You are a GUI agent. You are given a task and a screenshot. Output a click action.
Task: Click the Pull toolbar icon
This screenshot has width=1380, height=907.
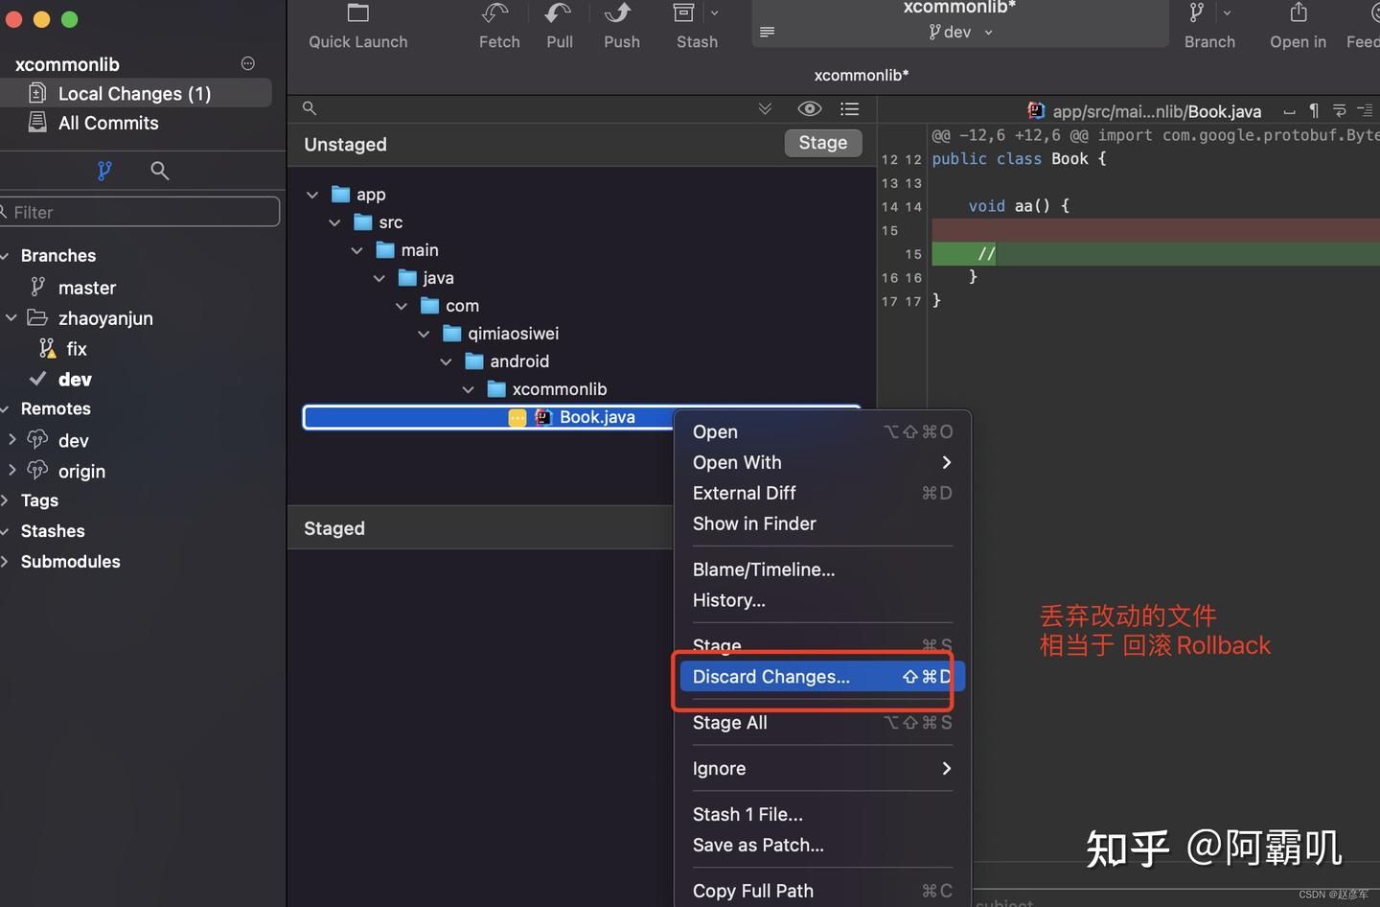click(558, 13)
